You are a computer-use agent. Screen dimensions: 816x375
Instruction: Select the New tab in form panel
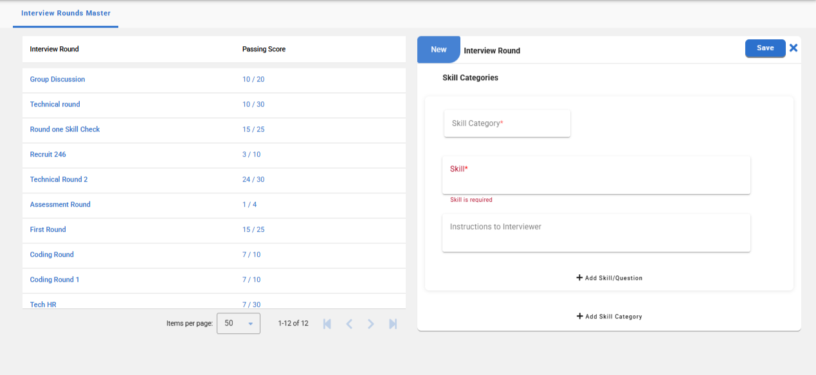pyautogui.click(x=439, y=49)
